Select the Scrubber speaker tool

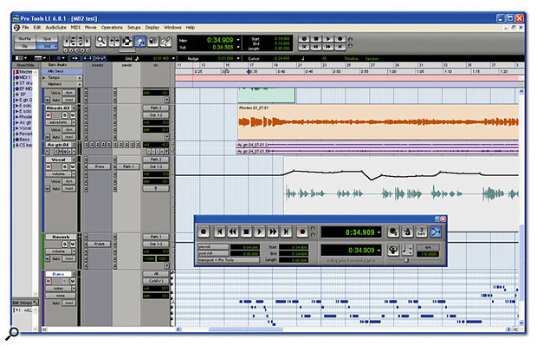click(152, 41)
